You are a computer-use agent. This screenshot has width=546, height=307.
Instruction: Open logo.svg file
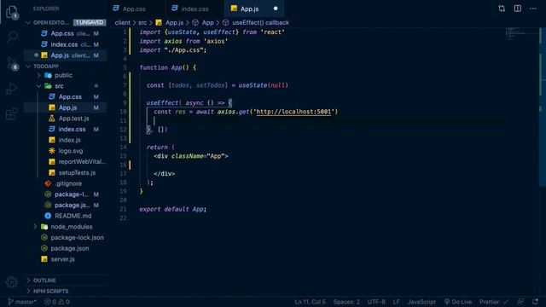65,151
